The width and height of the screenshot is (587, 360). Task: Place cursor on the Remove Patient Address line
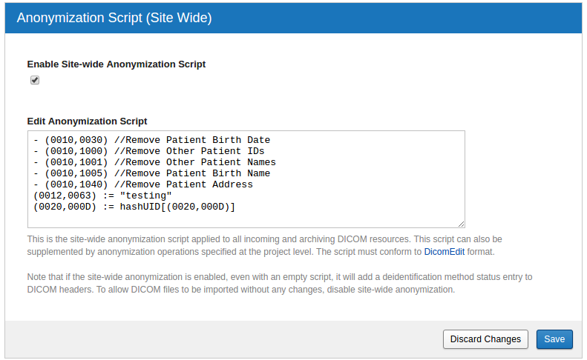(142, 184)
